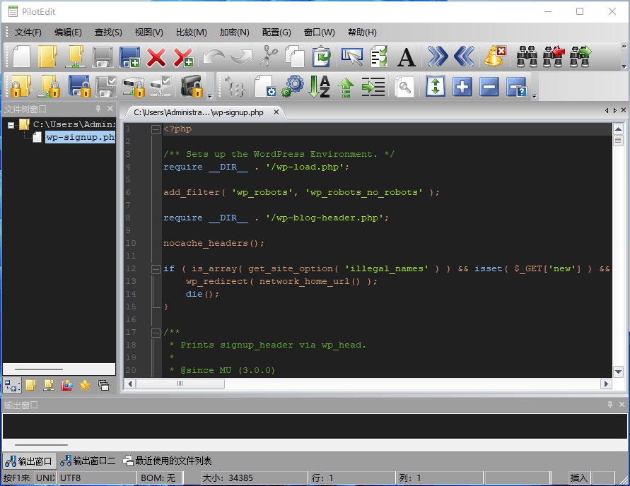Open the 文件(F) menu

click(28, 32)
